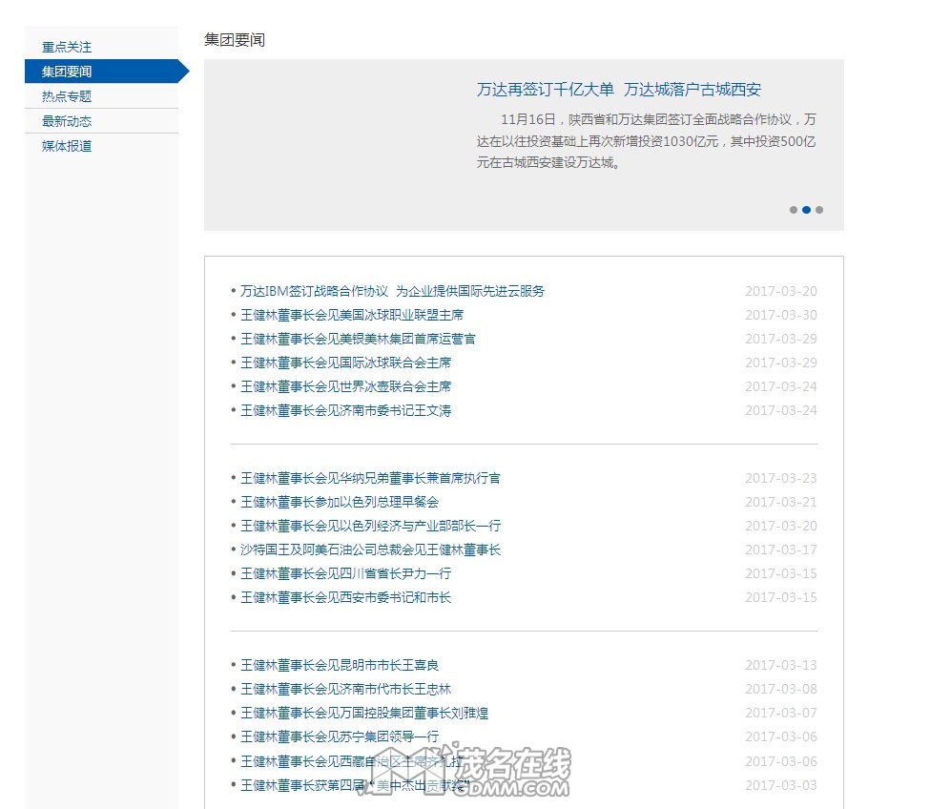
Task: Open the 万达IBM签订战略合作协议 article
Action: coord(392,291)
